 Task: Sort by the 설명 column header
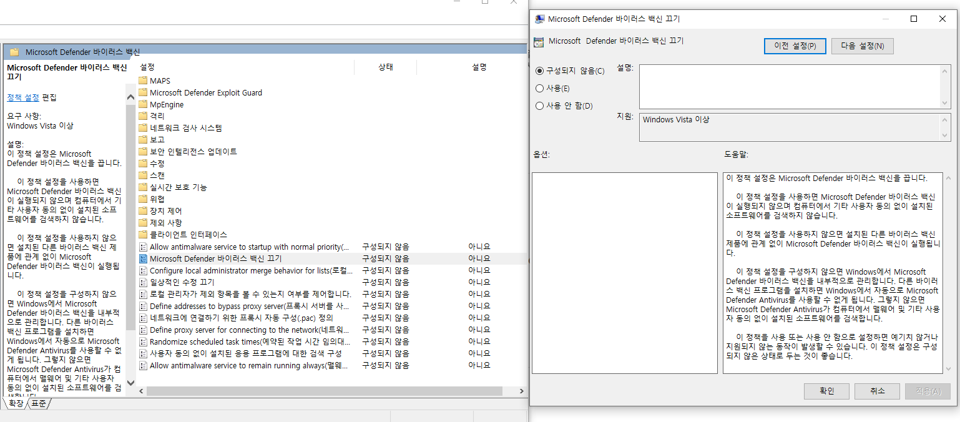(479, 67)
